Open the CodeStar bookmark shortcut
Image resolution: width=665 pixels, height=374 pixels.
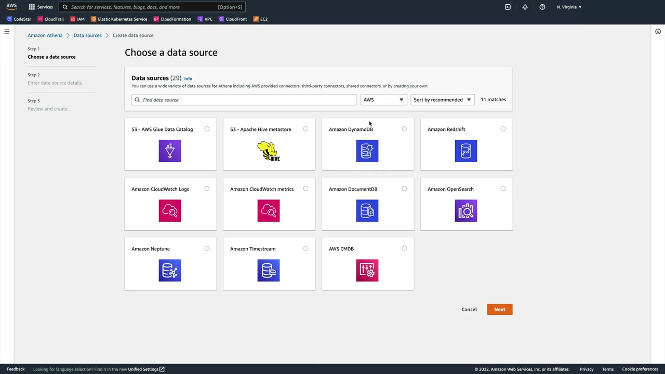pos(19,19)
